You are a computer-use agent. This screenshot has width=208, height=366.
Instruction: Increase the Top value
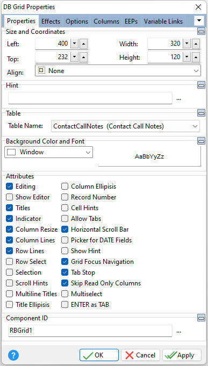point(83,57)
